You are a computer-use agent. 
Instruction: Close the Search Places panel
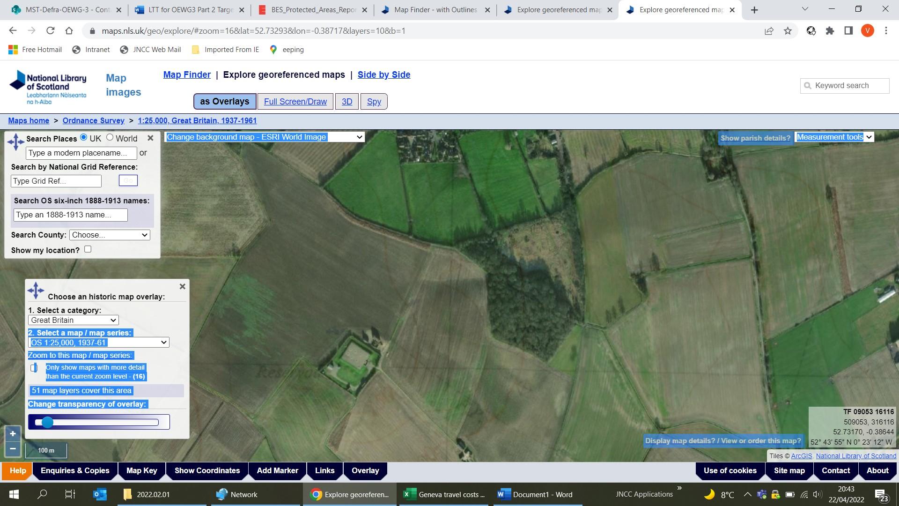click(150, 138)
